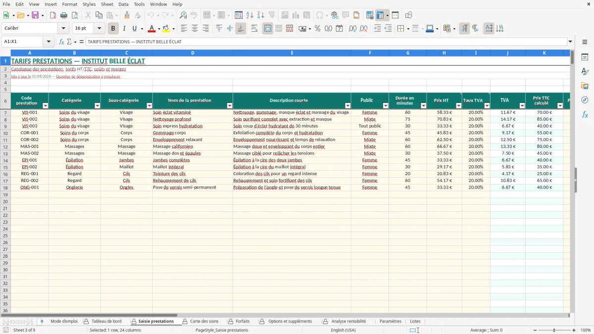Toggle center horizontal alignment

[x=195, y=29]
